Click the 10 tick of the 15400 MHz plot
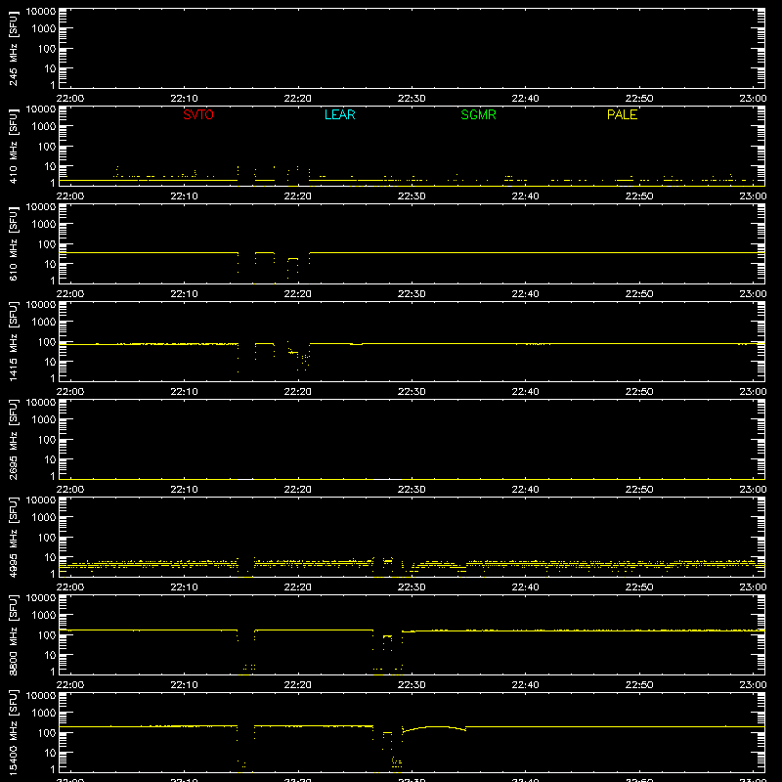The height and width of the screenshot is (782, 782). (50, 753)
